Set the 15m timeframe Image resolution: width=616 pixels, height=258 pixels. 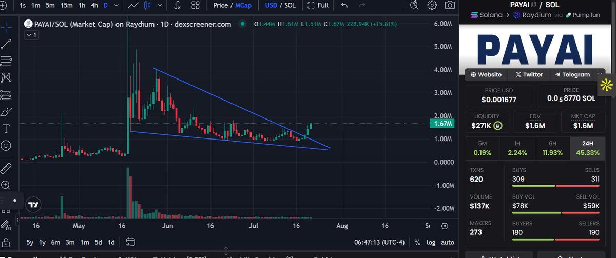click(x=67, y=5)
